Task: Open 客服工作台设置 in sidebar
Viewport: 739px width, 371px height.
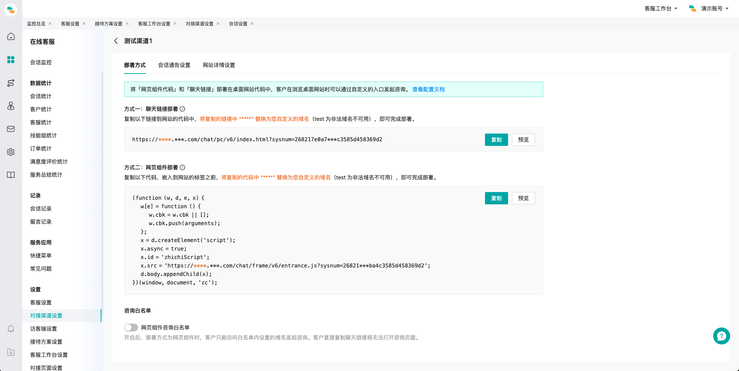Action: pyautogui.click(x=49, y=355)
